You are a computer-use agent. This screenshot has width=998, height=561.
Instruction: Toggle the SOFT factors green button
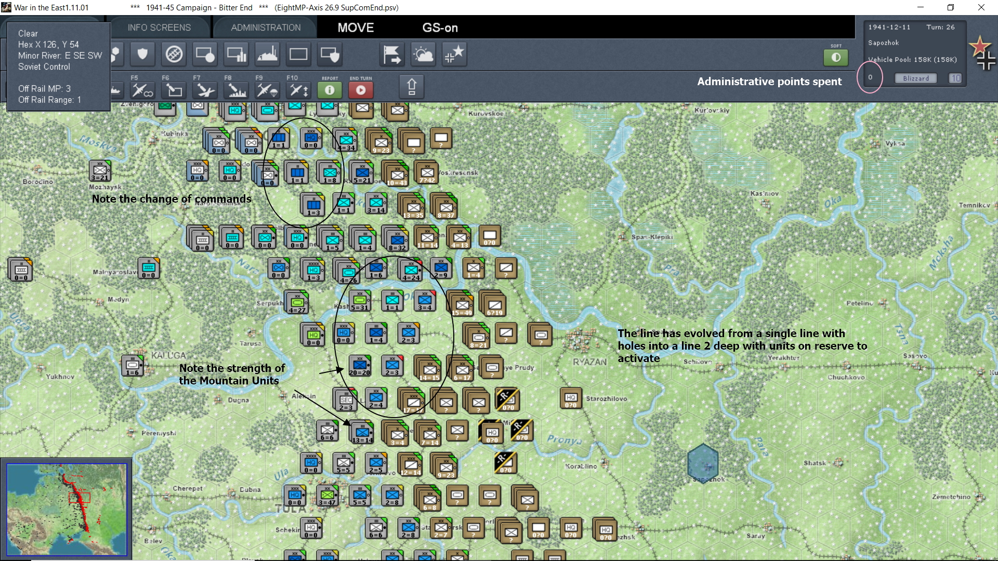point(835,57)
